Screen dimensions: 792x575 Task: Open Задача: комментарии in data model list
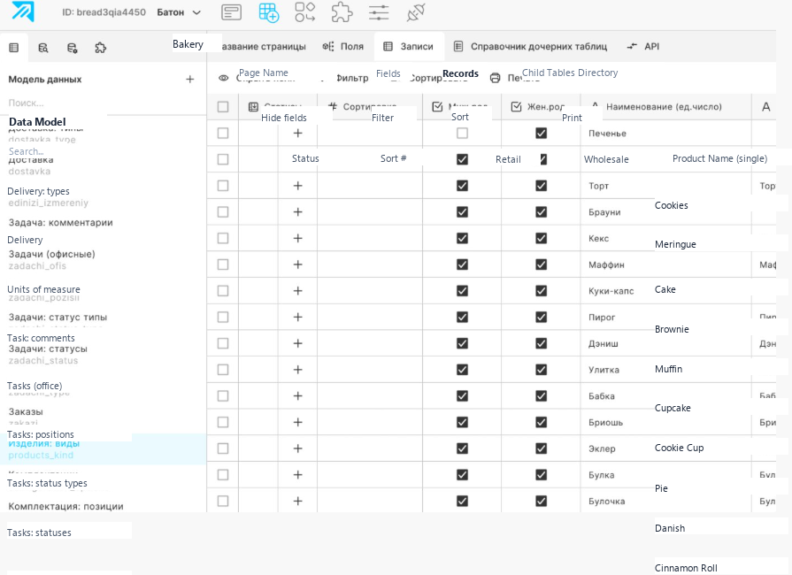[x=60, y=223]
